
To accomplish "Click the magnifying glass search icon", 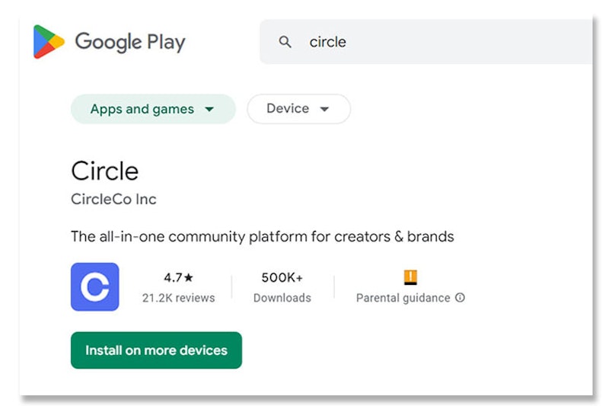I will (x=285, y=42).
